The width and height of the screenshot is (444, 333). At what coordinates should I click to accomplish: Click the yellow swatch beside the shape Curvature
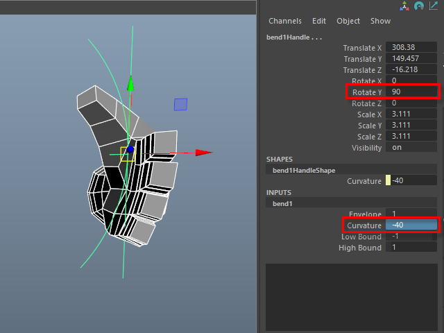pos(388,181)
